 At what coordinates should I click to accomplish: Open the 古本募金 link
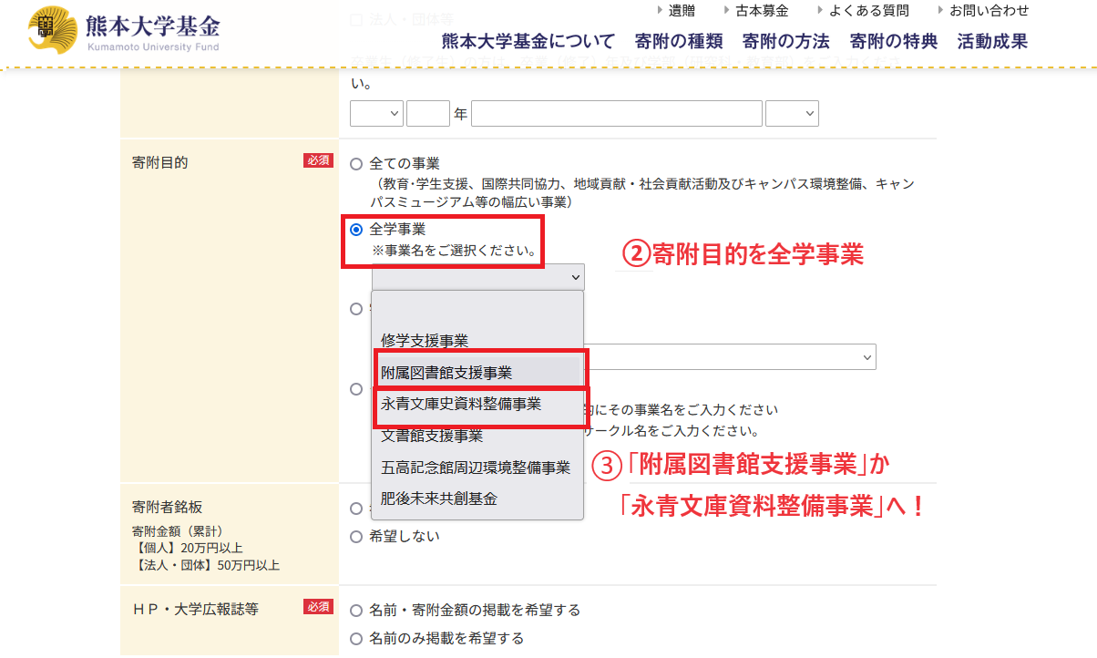761,11
